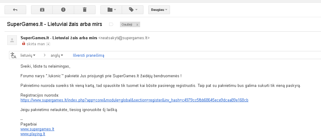The image size is (321, 140).
Task: Open the move-to folder dropdown
Action: click(111, 10)
